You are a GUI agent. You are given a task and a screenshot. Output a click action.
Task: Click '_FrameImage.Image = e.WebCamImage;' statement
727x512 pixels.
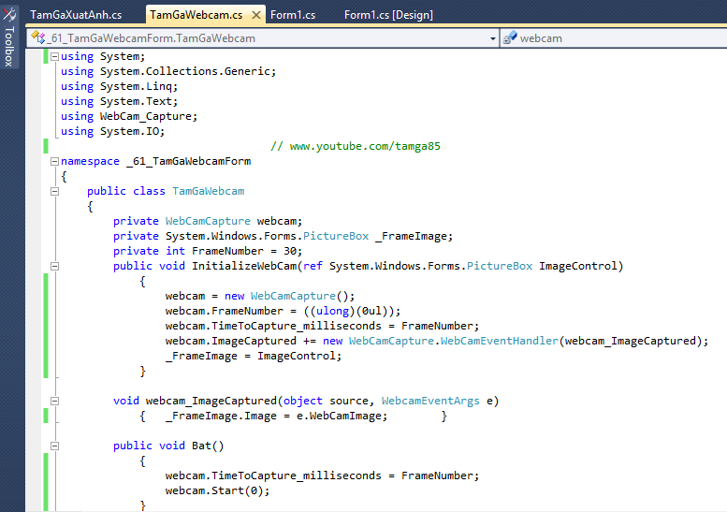point(277,416)
